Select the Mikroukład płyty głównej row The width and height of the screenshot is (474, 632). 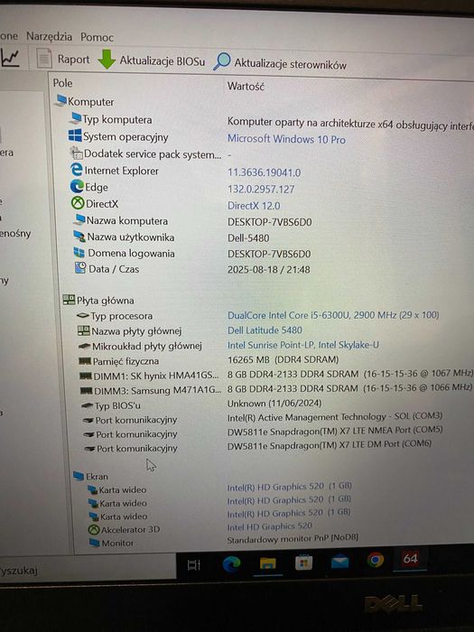click(x=146, y=346)
